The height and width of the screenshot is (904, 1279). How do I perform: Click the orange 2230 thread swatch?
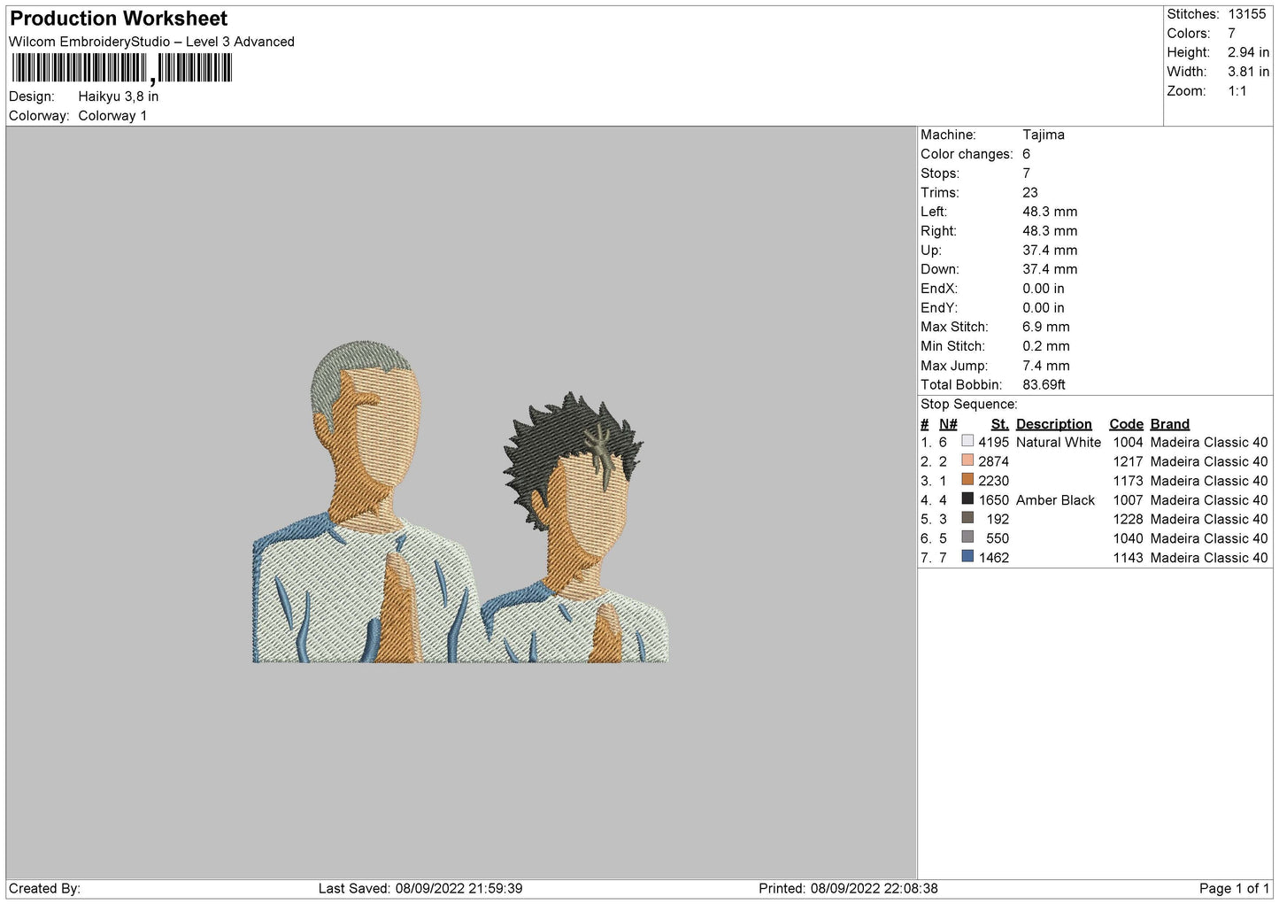[967, 480]
